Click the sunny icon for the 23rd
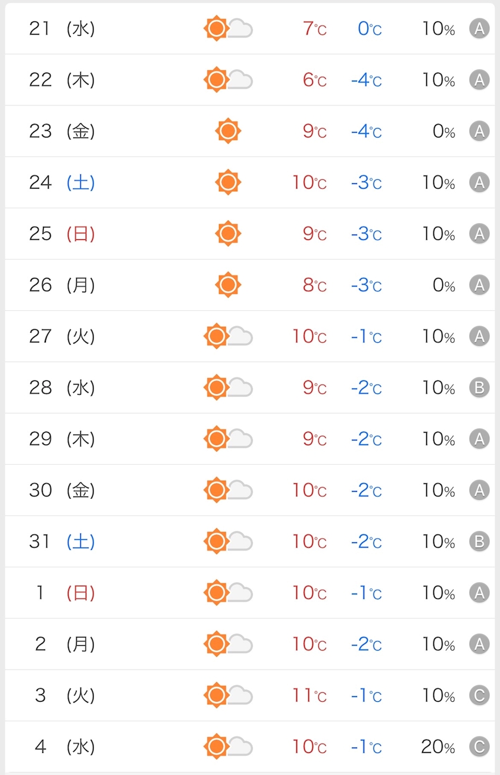 (x=228, y=131)
